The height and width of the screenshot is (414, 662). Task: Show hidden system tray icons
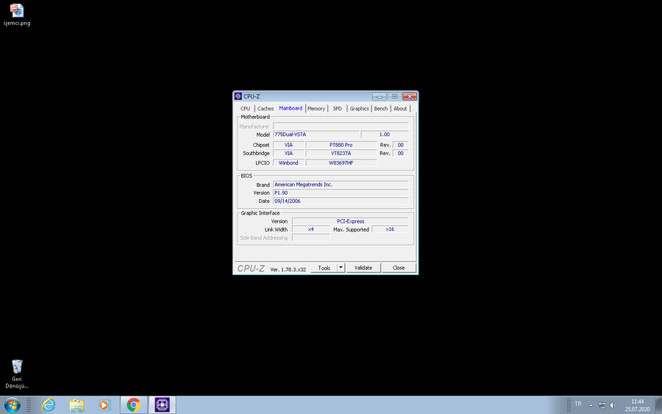(x=591, y=406)
